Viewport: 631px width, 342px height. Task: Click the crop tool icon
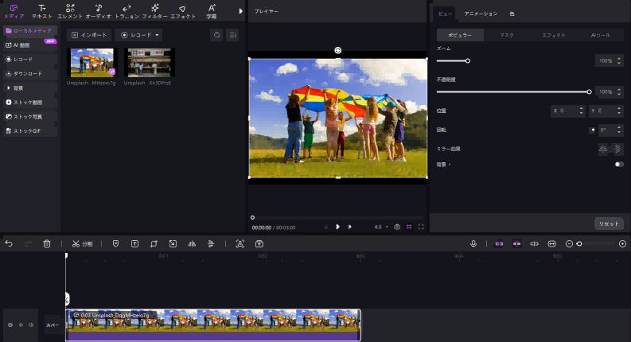pyautogui.click(x=154, y=243)
